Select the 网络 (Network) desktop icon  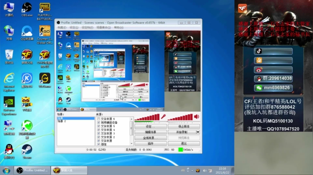point(9,33)
